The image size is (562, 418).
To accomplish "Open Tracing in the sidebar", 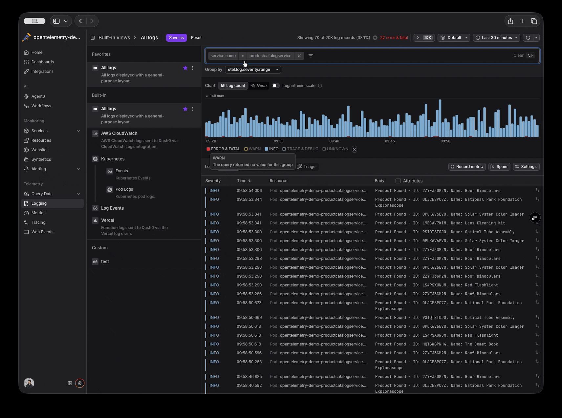I will click(x=38, y=222).
